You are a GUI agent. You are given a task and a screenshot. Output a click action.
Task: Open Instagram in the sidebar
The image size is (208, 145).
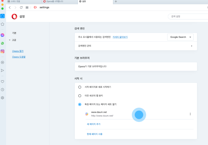(x=3, y=51)
